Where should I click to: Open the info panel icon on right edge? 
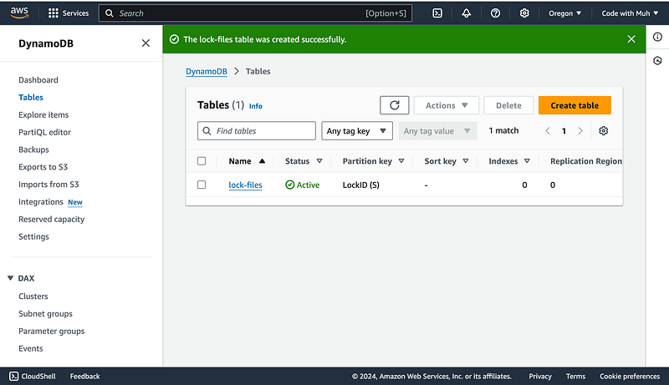(x=657, y=37)
